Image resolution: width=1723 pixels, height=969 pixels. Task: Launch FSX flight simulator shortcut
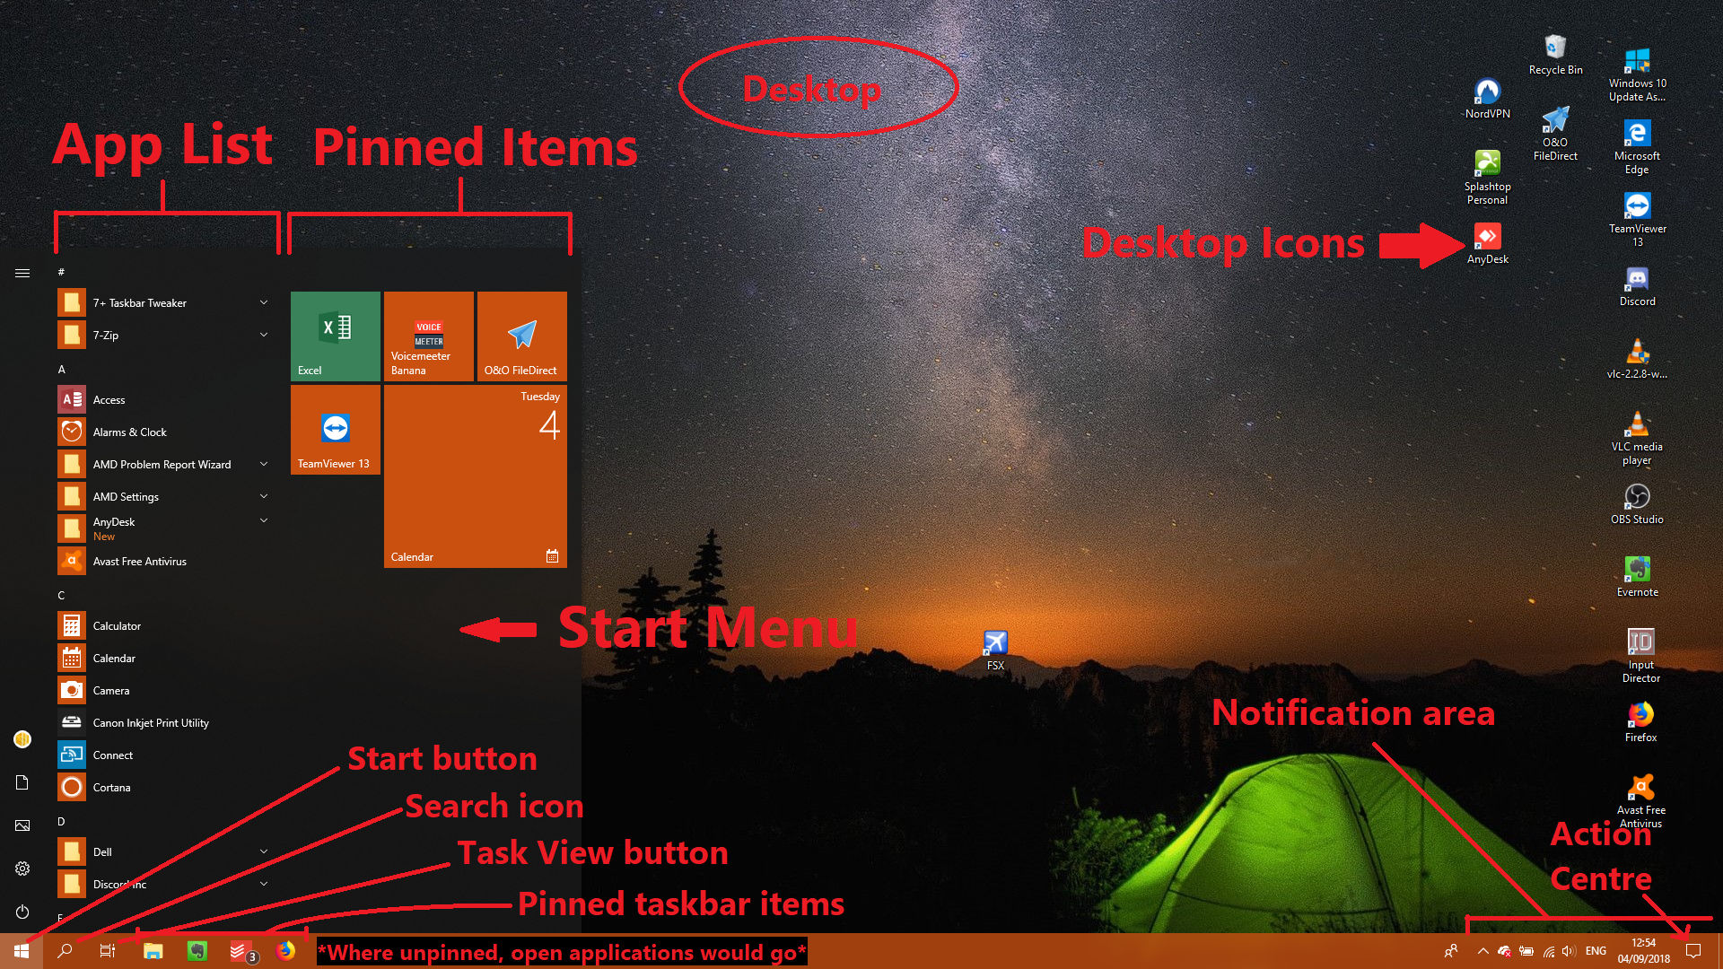[994, 642]
